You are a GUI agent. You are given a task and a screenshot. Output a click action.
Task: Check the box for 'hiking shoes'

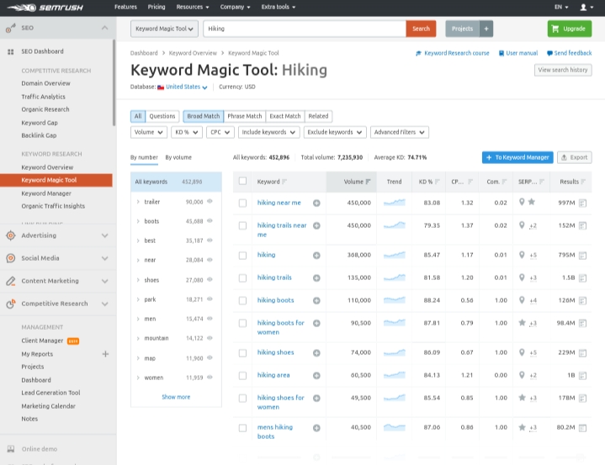[242, 353]
